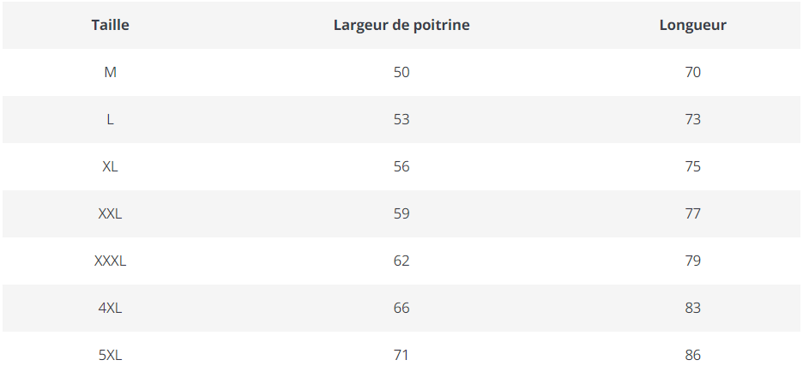Image resolution: width=803 pixels, height=390 pixels.
Task: Click chest width value 56
Action: [401, 166]
